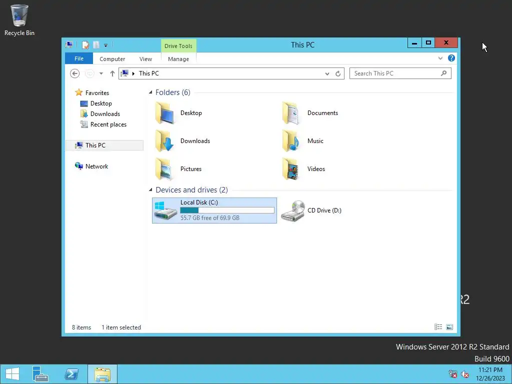Viewport: 512px width, 384px height.
Task: Open the Recycle Bin desktop icon
Action: 19,19
